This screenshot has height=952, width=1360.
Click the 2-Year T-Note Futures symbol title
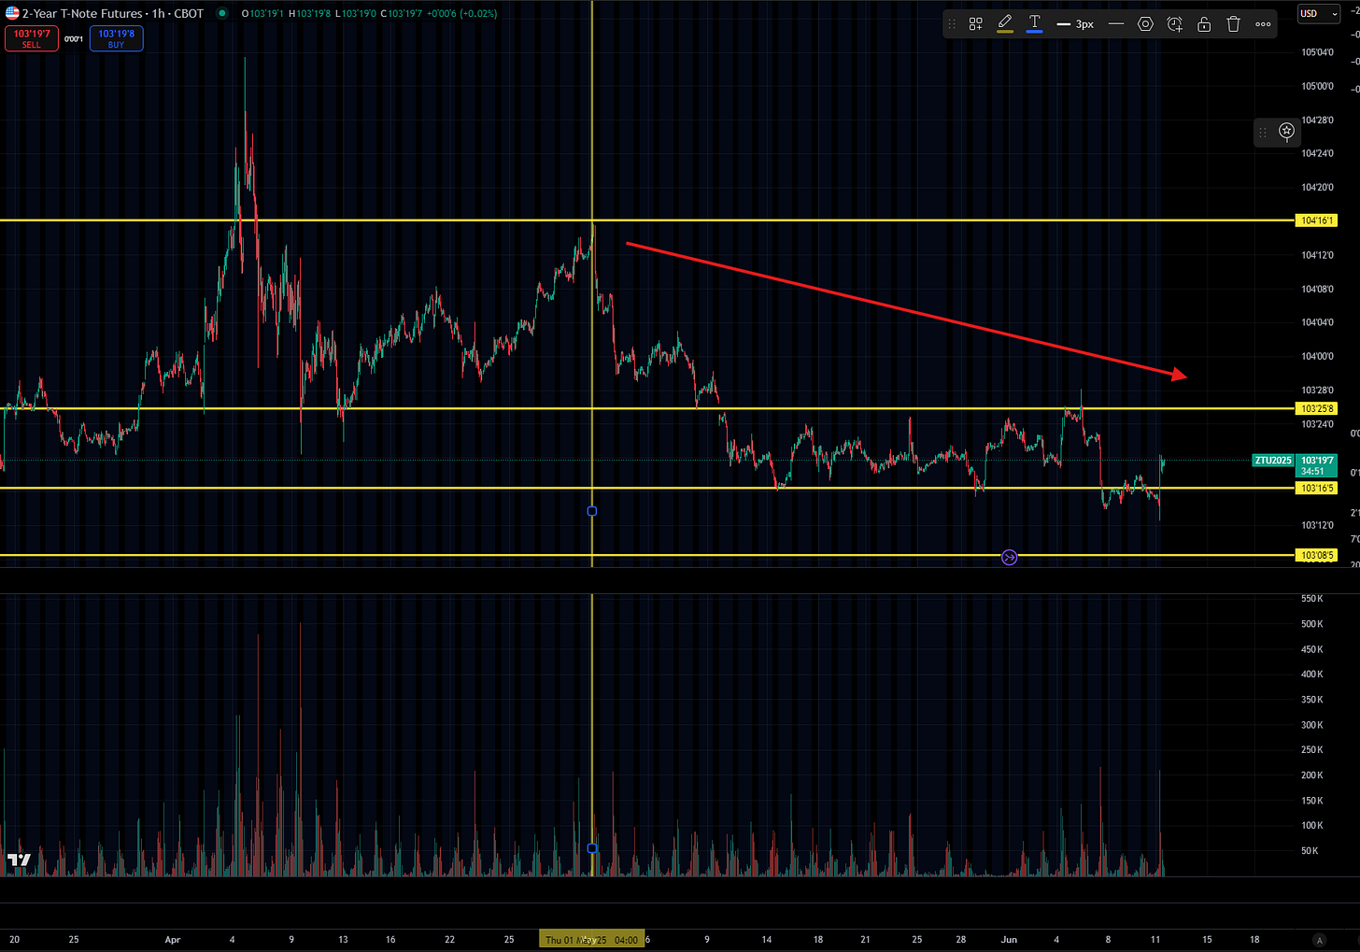point(82,13)
